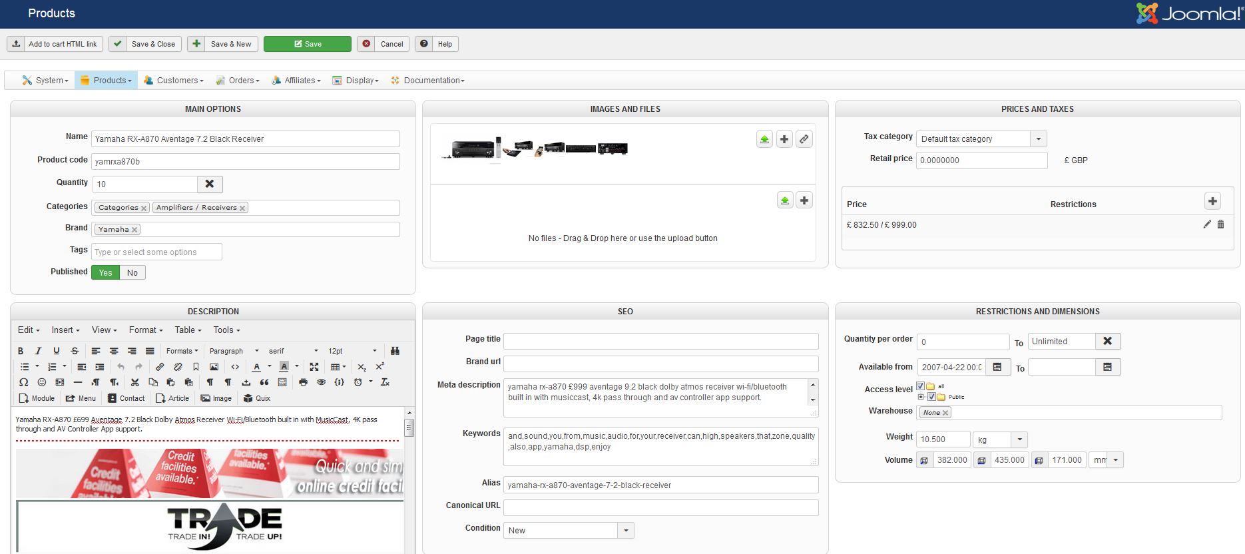This screenshot has width=1245, height=554.
Task: Click the insert link icon
Action: point(160,367)
